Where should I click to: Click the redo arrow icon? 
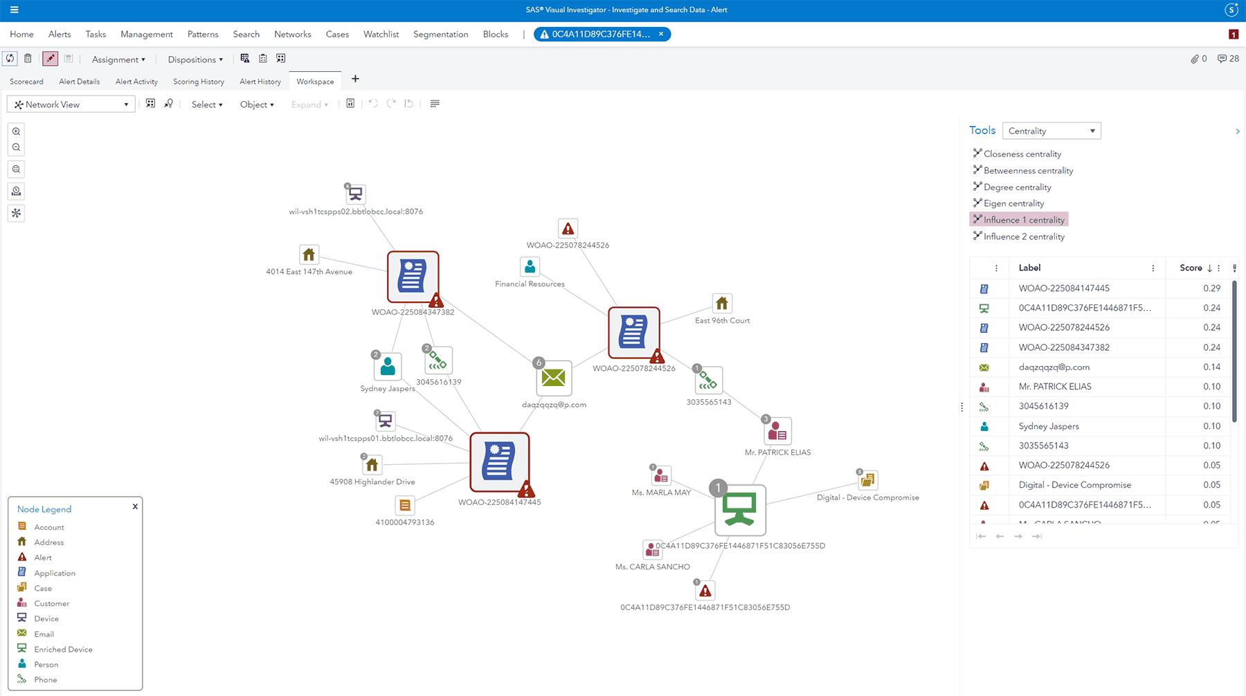[x=391, y=104]
